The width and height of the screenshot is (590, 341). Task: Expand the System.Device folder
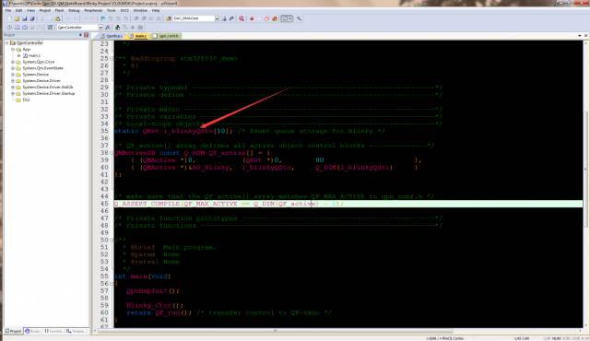13,75
